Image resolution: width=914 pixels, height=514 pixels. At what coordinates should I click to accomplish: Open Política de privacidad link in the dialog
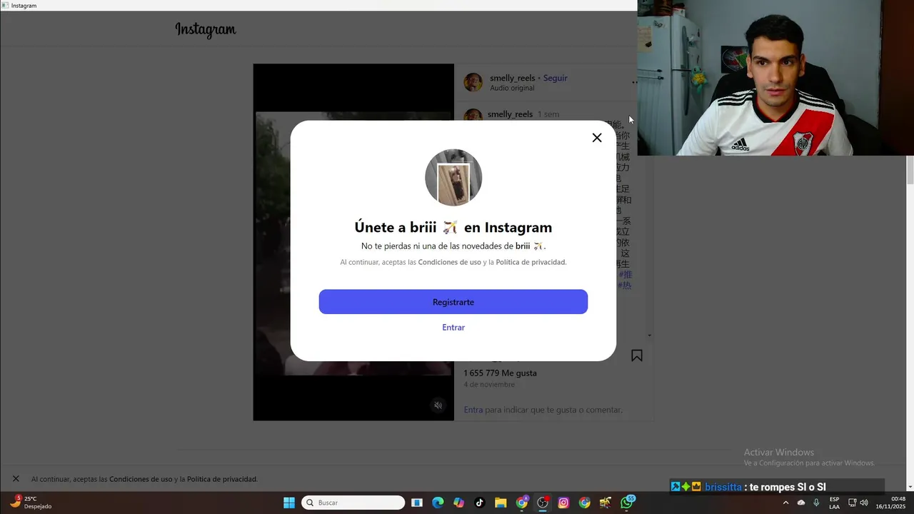tap(531, 263)
